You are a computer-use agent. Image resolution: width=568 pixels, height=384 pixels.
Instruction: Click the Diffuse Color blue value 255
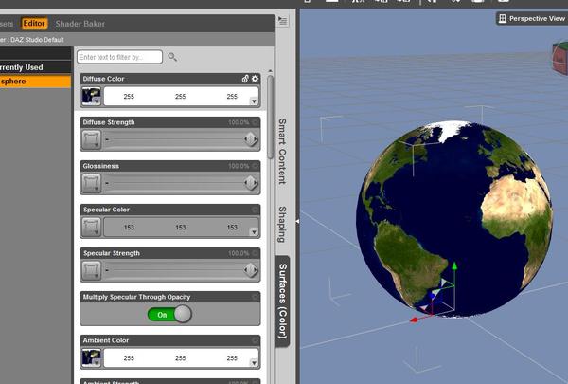click(x=232, y=97)
